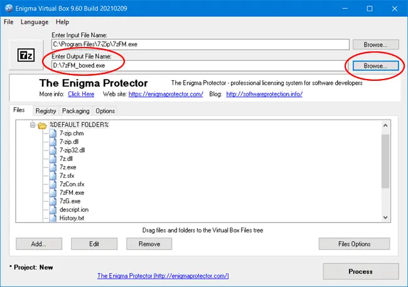Browse for the output file name
408x287 pixels.
point(375,65)
